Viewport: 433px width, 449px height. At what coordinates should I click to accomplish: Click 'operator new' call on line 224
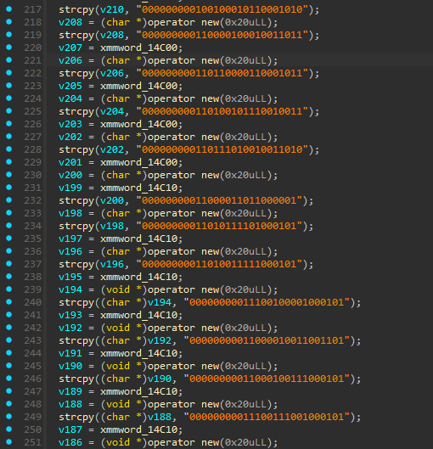(x=183, y=98)
